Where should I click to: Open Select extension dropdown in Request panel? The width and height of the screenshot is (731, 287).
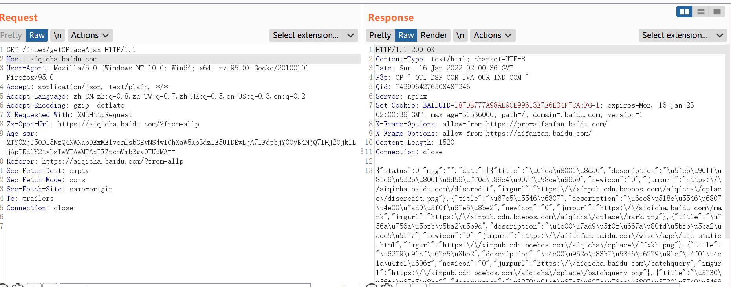tap(313, 35)
